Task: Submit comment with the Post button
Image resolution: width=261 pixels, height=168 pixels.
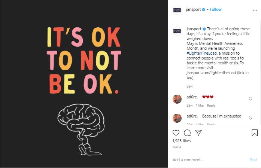Action: point(254,160)
